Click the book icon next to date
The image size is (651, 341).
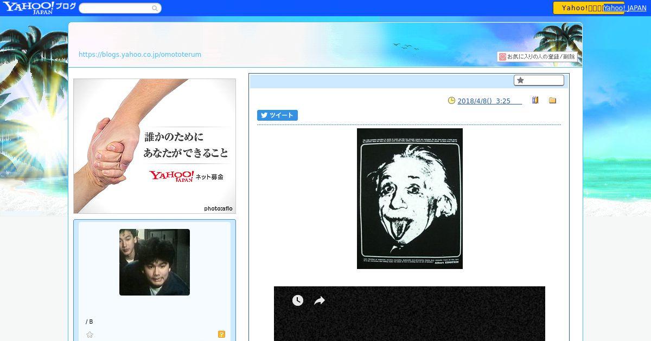pyautogui.click(x=535, y=100)
